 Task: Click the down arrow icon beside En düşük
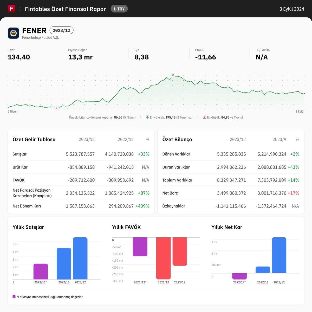pos(205,117)
